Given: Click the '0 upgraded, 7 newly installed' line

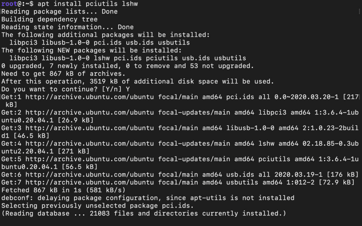Looking at the screenshot, I should coord(128,66).
